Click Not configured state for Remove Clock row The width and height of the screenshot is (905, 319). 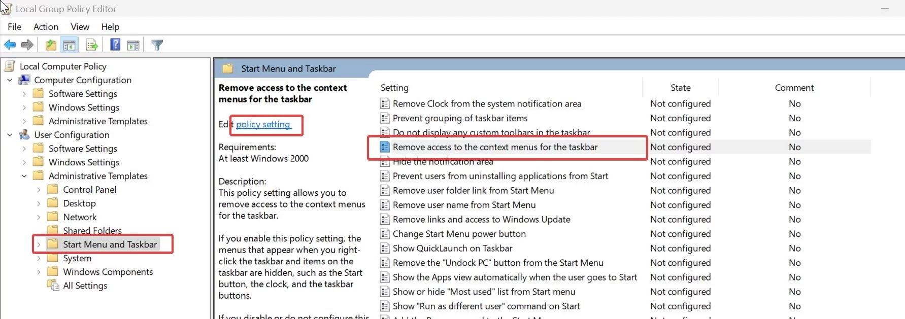click(x=680, y=103)
